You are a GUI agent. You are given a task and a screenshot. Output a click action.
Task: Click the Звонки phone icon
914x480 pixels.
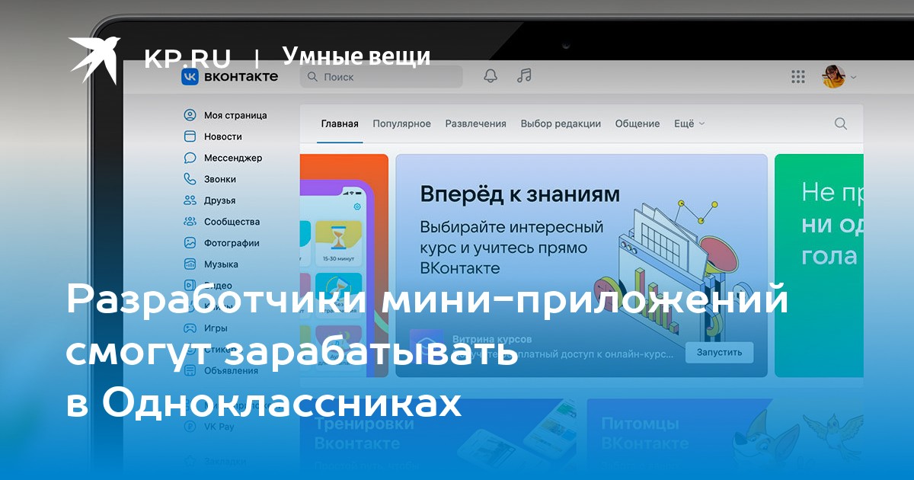pyautogui.click(x=190, y=179)
